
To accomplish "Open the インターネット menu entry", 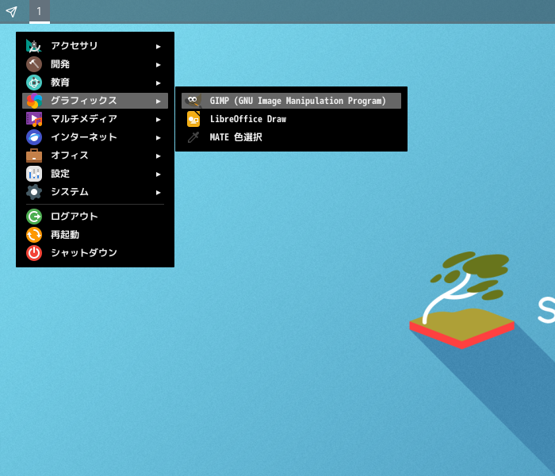I will pos(95,137).
